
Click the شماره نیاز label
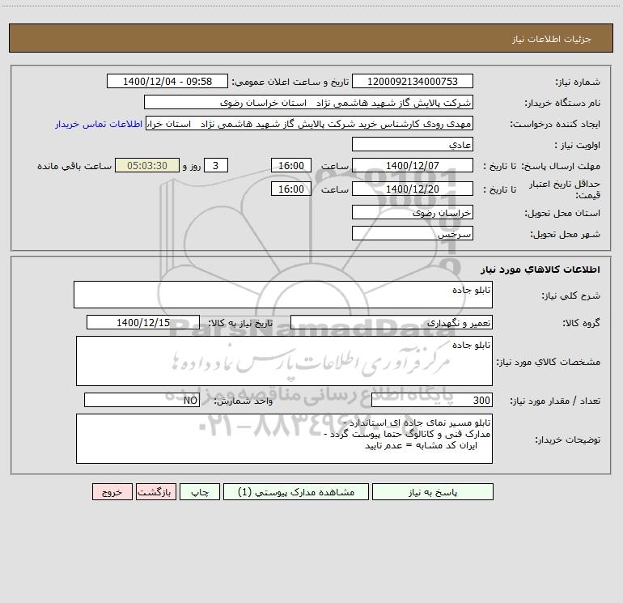pyautogui.click(x=578, y=82)
